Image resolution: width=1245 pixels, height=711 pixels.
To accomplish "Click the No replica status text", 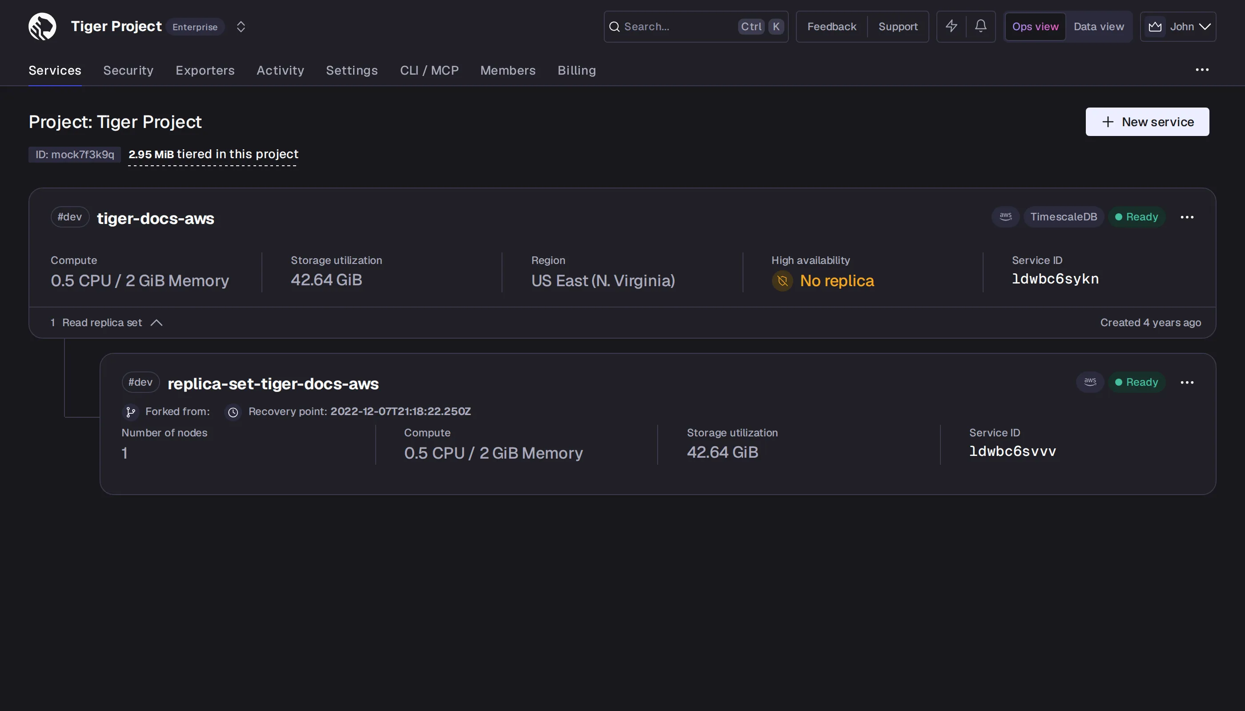I will 836,281.
